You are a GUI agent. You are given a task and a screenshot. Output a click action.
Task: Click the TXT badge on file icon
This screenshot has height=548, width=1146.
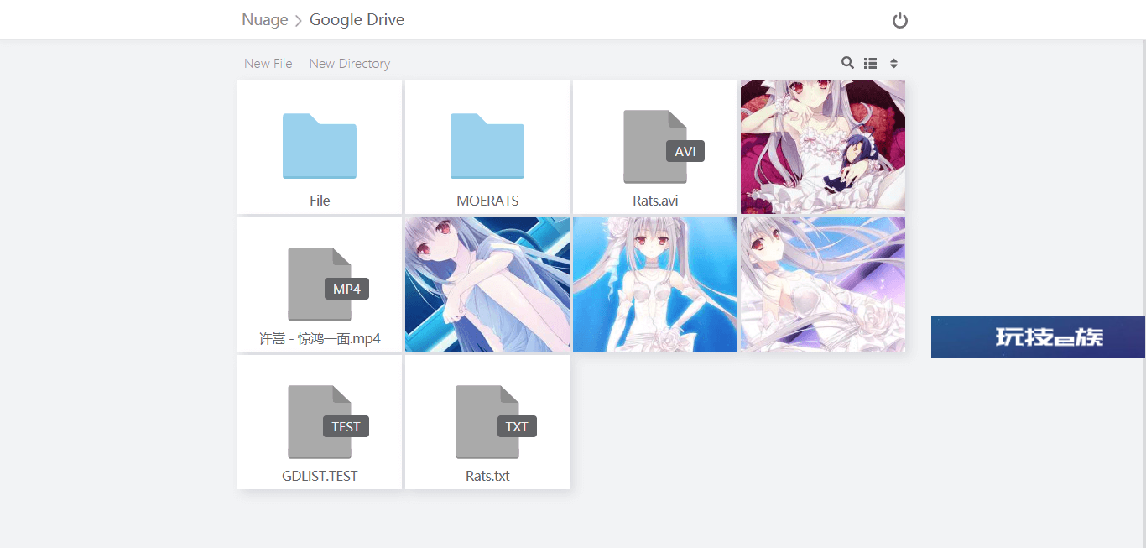pyautogui.click(x=517, y=426)
